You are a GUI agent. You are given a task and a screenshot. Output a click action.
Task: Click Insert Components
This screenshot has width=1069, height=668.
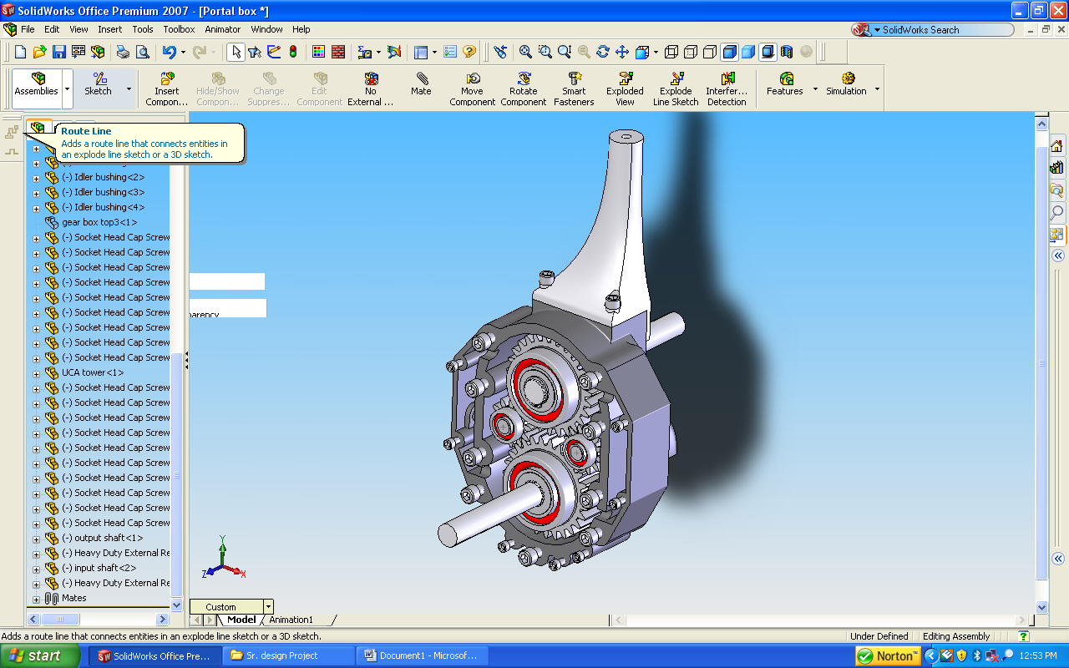point(167,89)
